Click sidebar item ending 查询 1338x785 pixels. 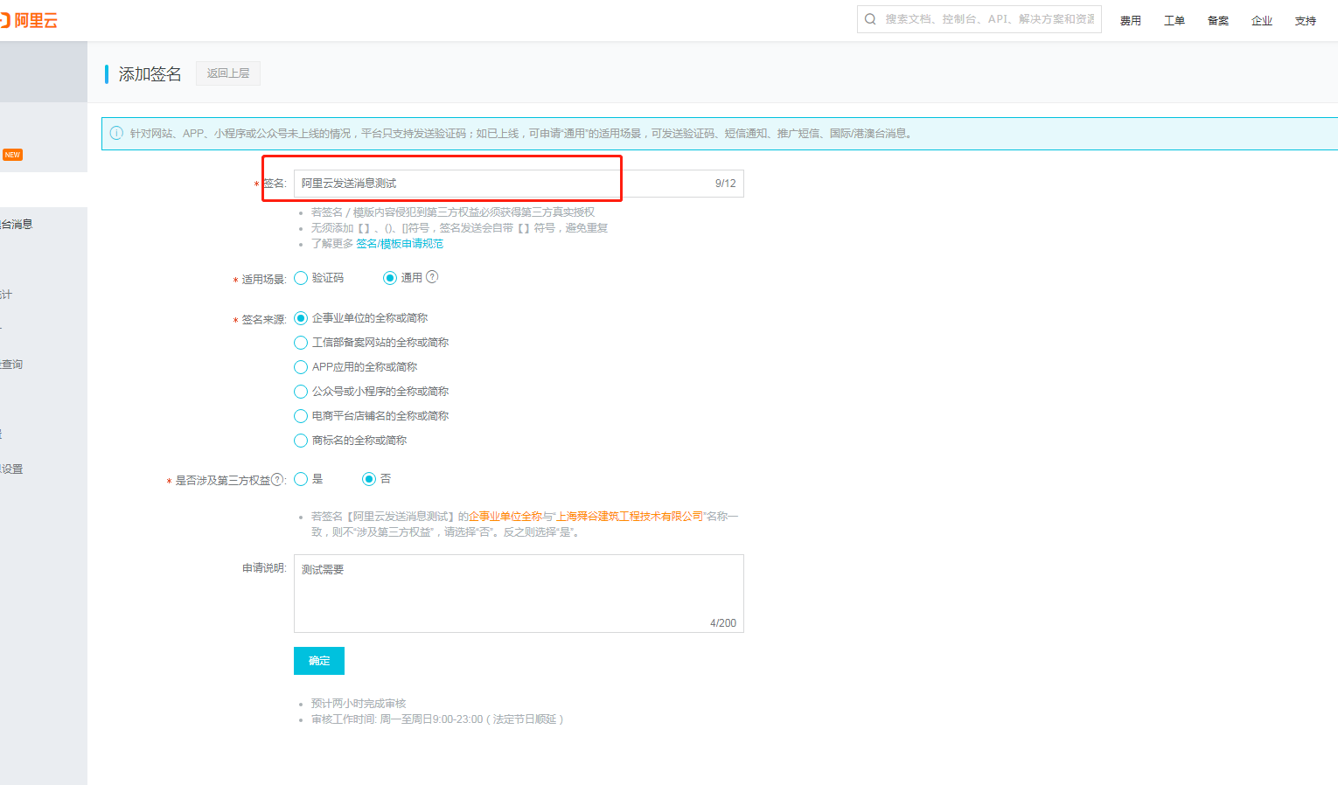pyautogui.click(x=11, y=365)
